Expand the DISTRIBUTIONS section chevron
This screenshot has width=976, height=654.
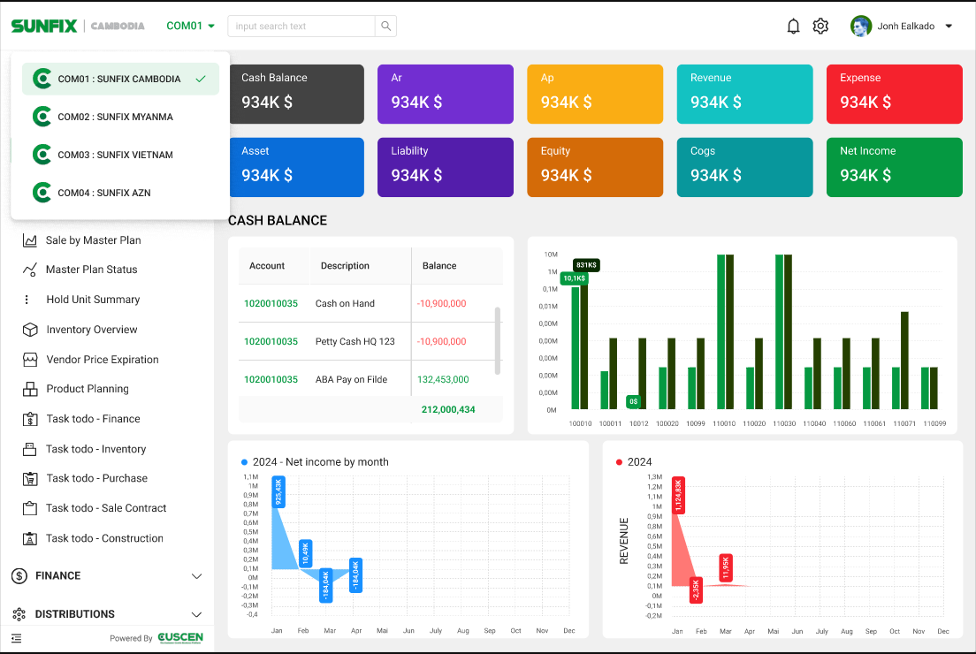(196, 615)
